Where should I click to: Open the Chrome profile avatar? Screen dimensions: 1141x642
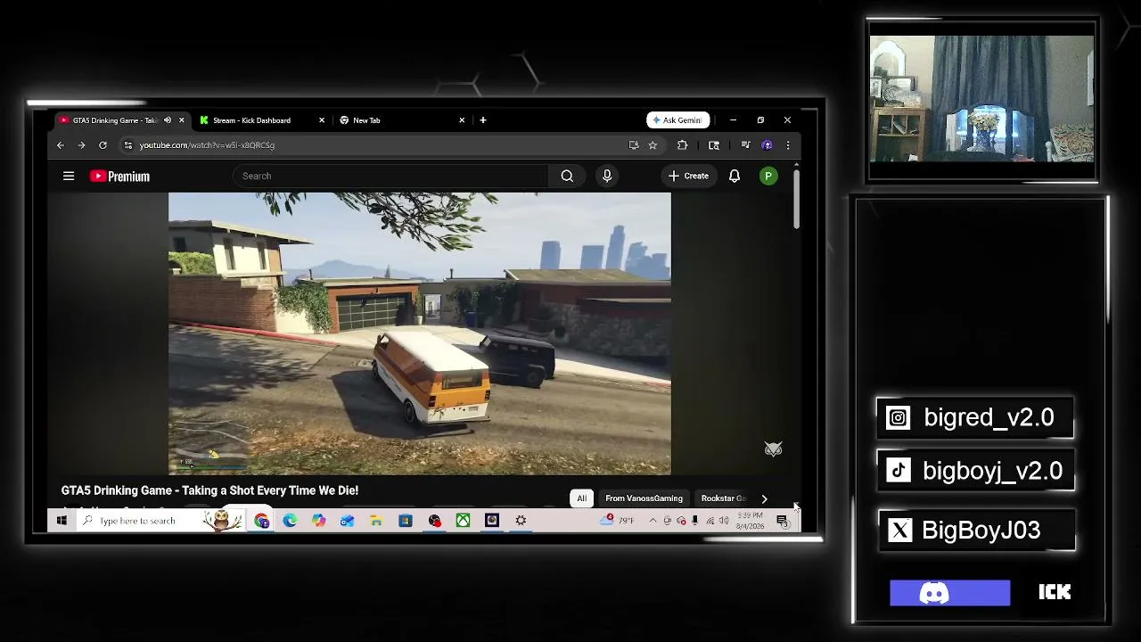click(x=767, y=145)
